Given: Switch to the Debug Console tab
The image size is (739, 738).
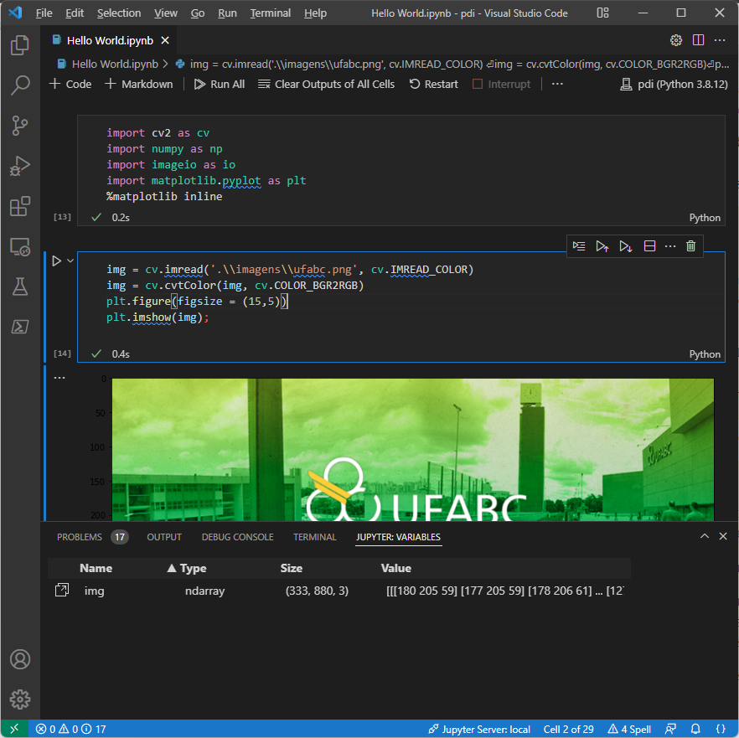Looking at the screenshot, I should point(238,537).
